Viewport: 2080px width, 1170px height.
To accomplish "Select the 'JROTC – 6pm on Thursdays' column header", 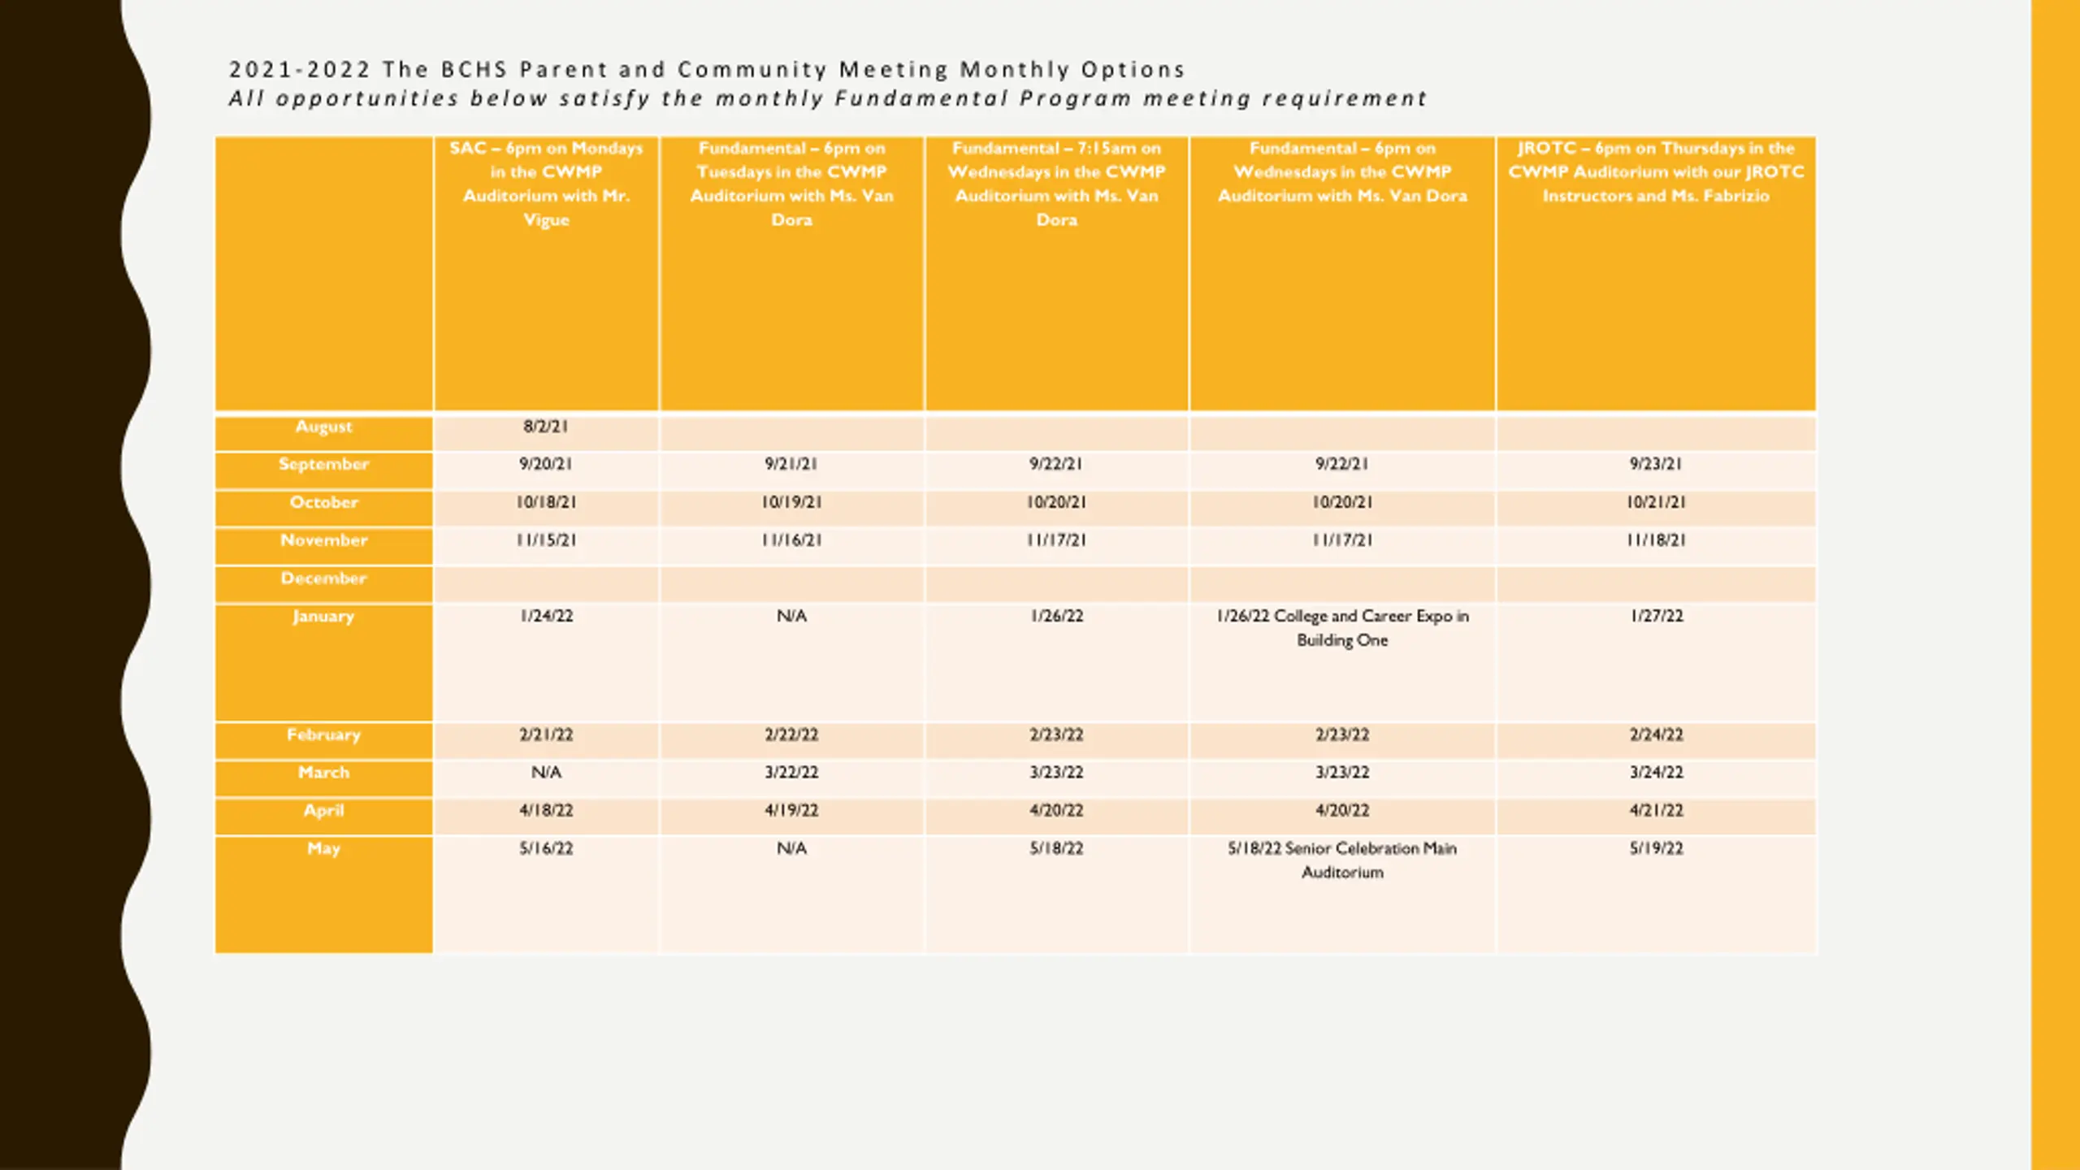I will (1656, 274).
